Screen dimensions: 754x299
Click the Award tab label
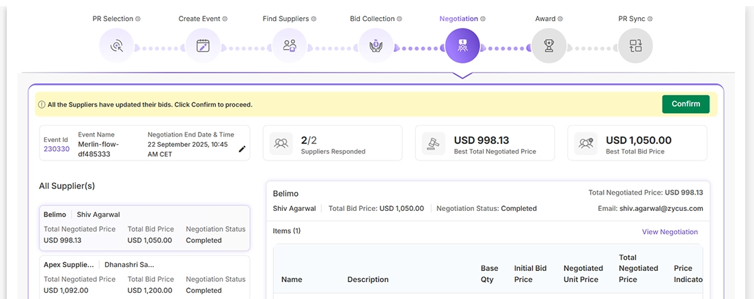[545, 18]
